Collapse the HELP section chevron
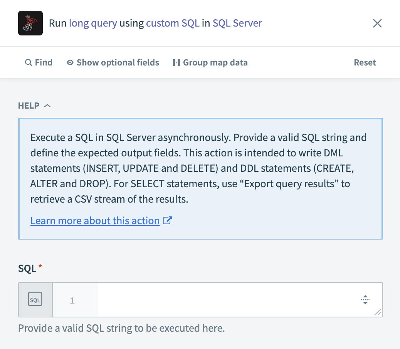Viewport: 400px width, 349px height. [x=47, y=105]
